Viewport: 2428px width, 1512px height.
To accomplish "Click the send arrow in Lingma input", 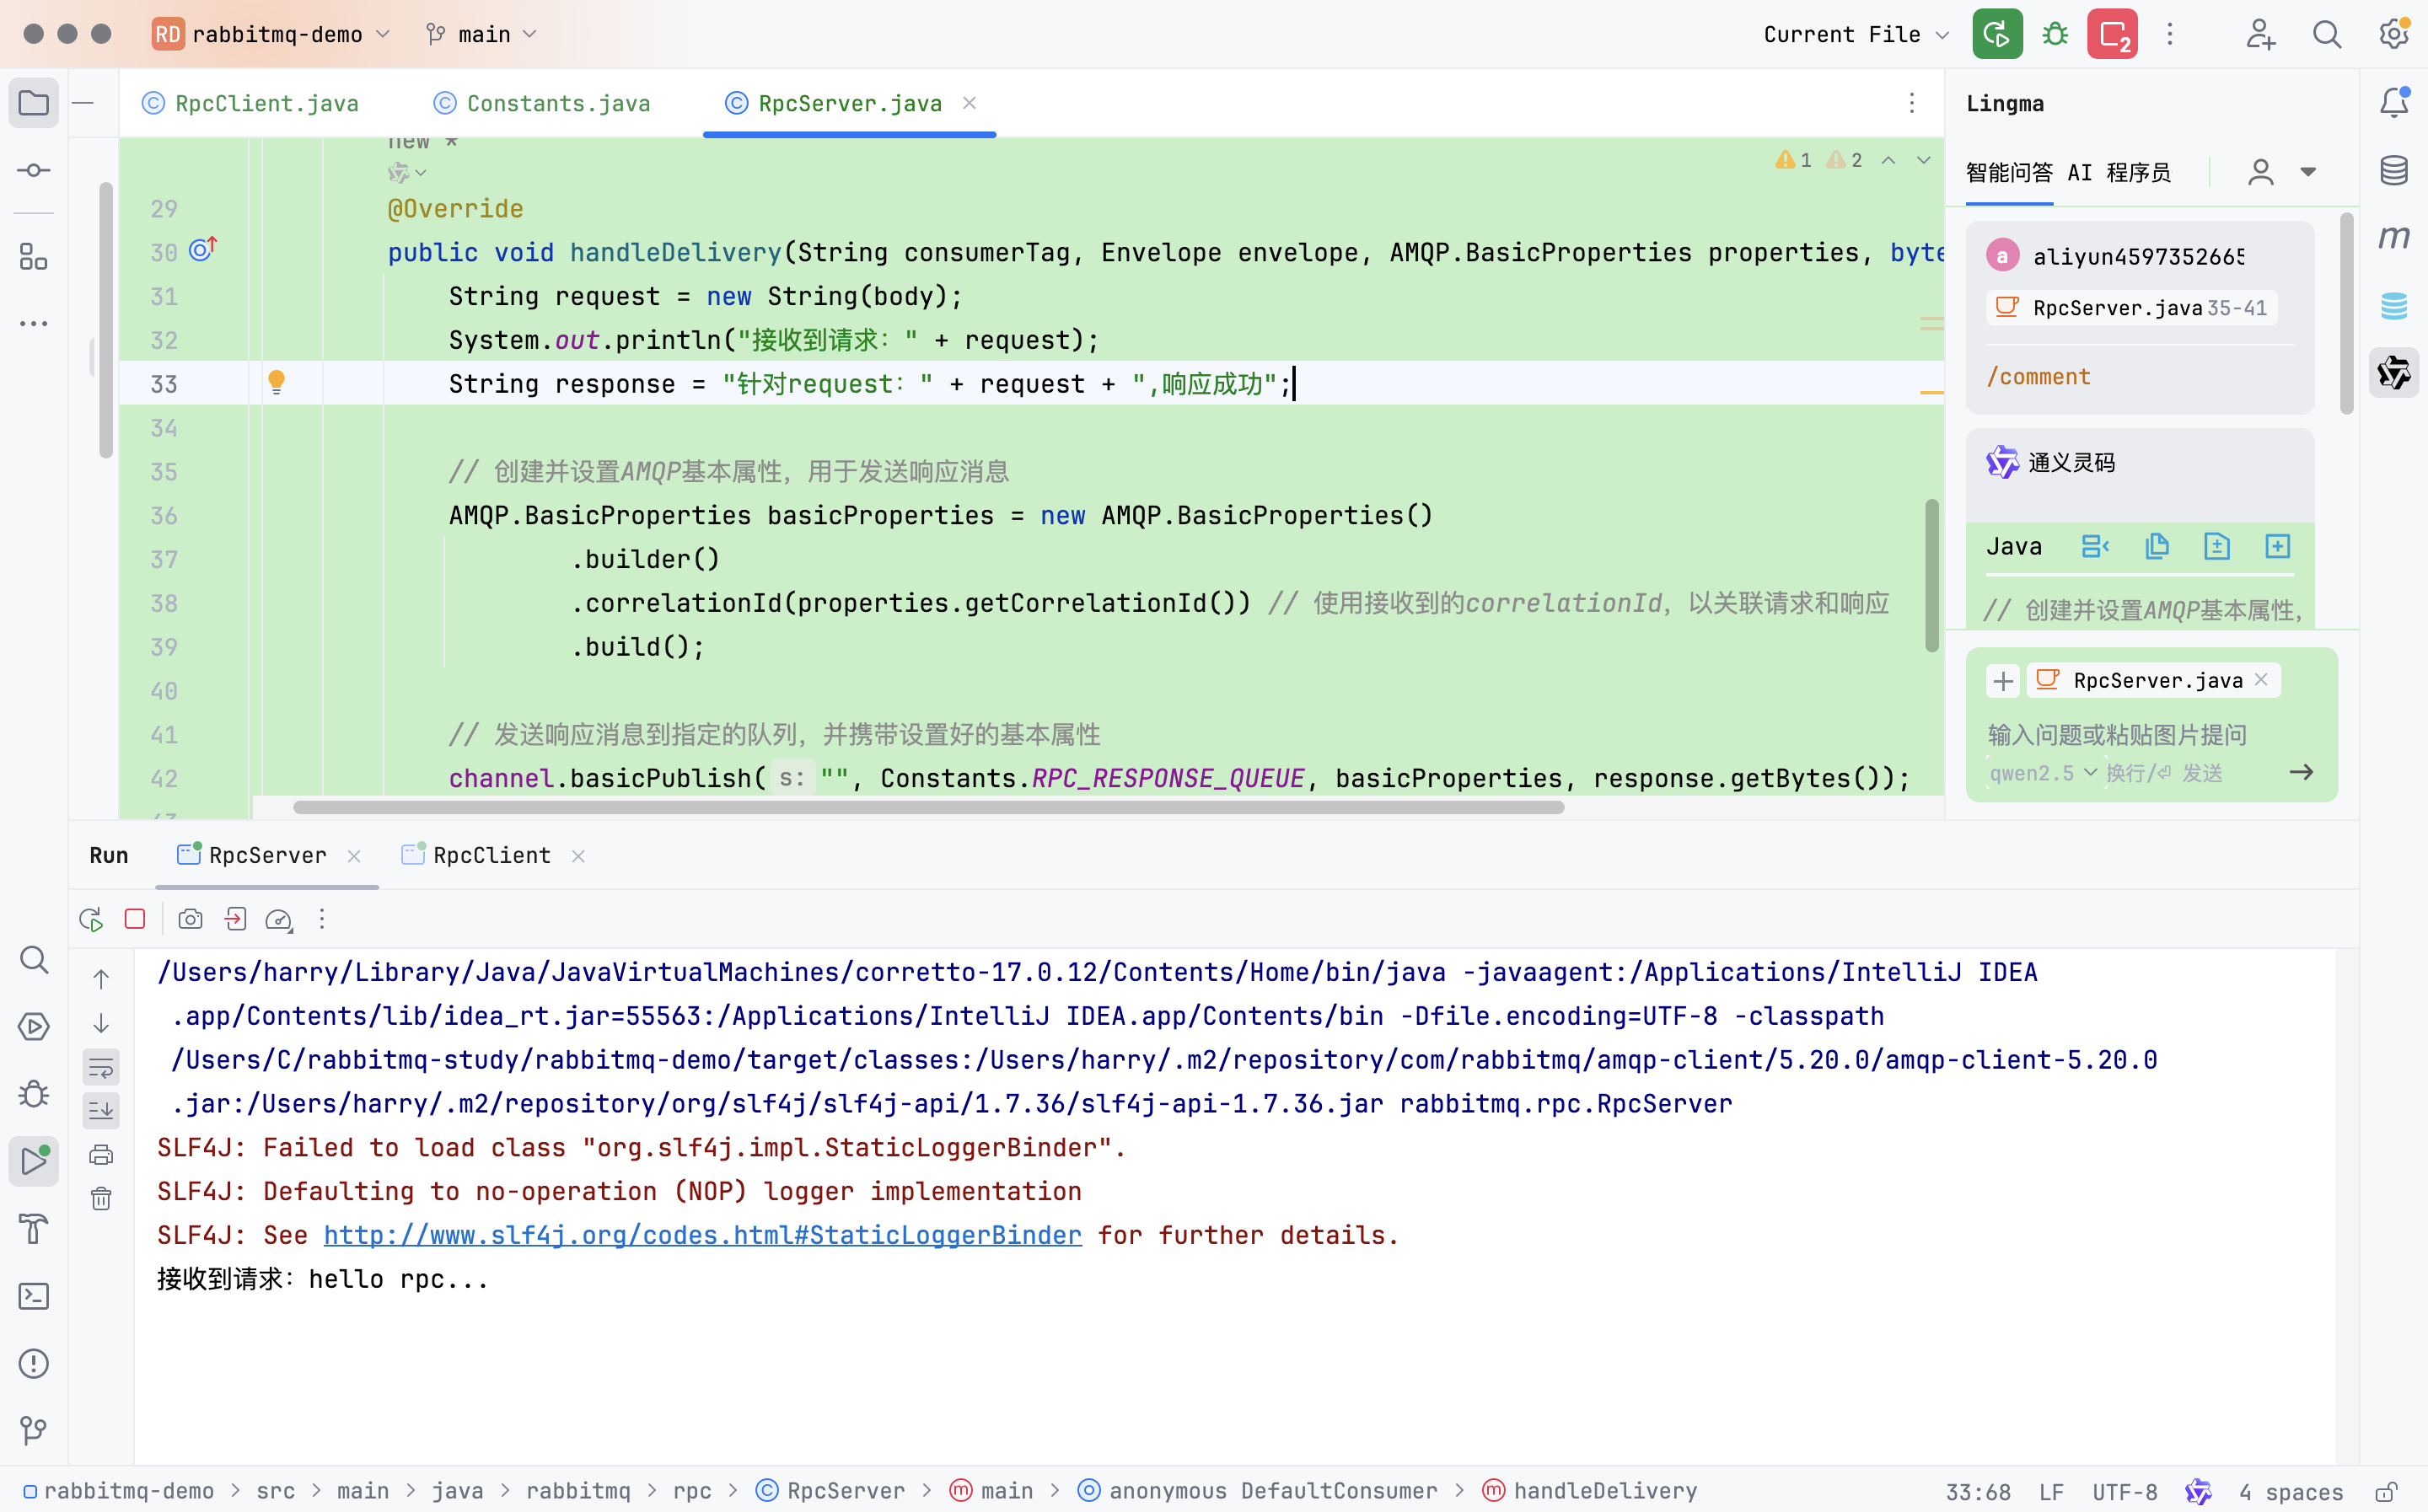I will click(2301, 772).
